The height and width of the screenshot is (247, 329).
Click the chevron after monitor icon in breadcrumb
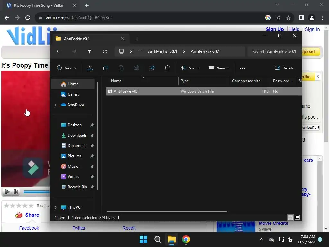[x=131, y=51]
